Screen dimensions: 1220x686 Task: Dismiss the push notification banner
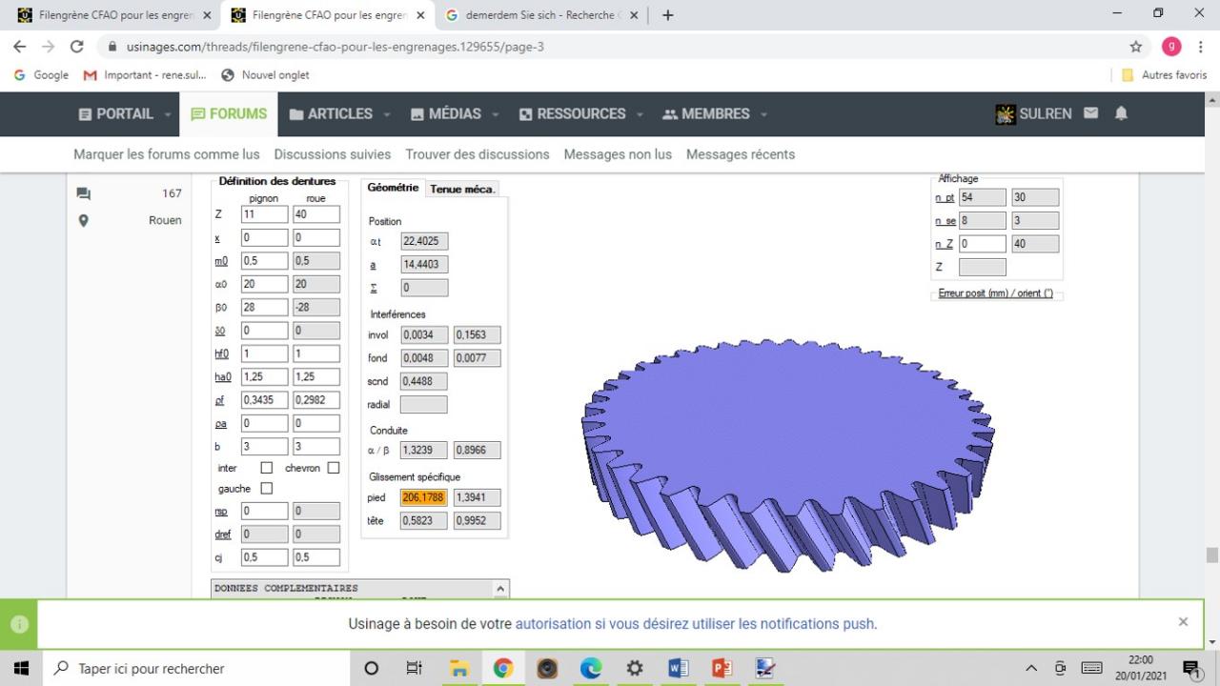(x=1183, y=621)
